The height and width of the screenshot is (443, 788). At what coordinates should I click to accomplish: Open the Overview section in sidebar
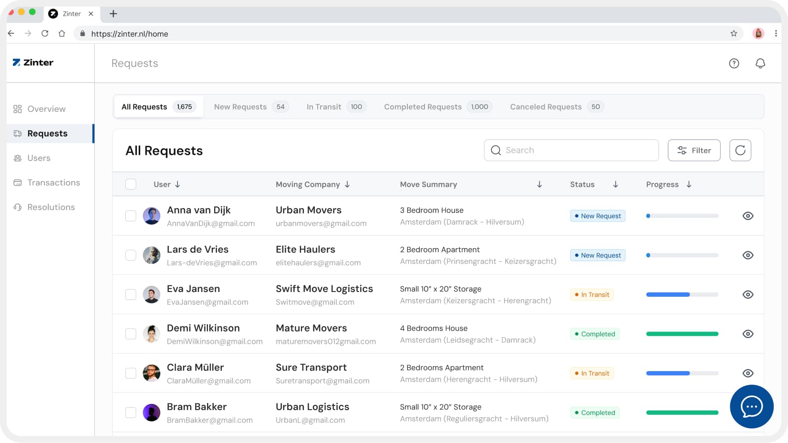(x=46, y=109)
